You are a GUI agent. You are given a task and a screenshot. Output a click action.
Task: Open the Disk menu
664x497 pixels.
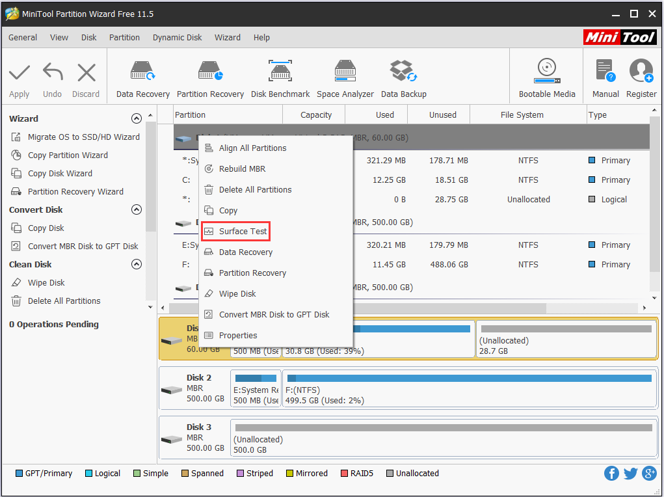(89, 37)
